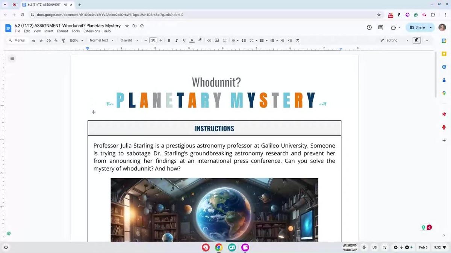451x253 pixels.
Task: Open the print dialog
Action: point(48,40)
